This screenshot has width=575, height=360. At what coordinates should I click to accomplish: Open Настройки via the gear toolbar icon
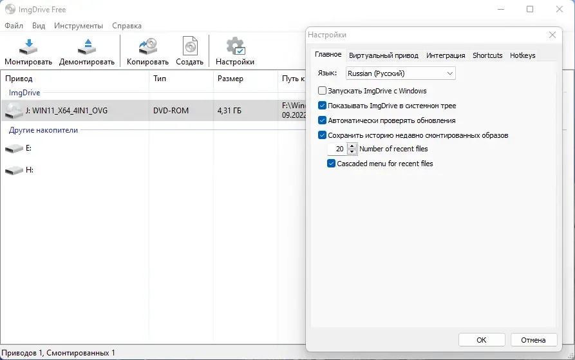click(235, 46)
